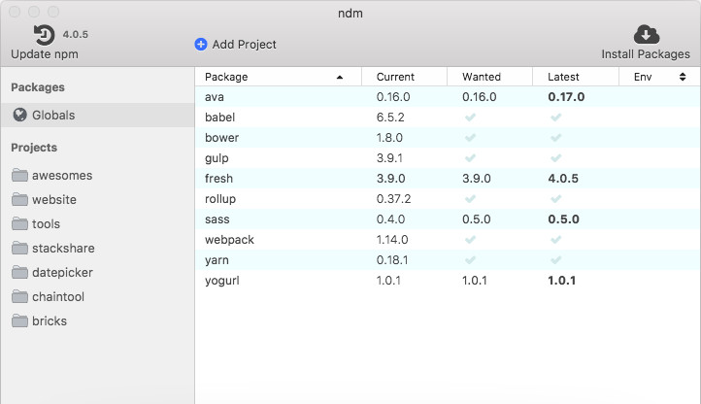Viewport: 701px width, 404px height.
Task: Sort by the Latest column header
Action: click(x=563, y=77)
